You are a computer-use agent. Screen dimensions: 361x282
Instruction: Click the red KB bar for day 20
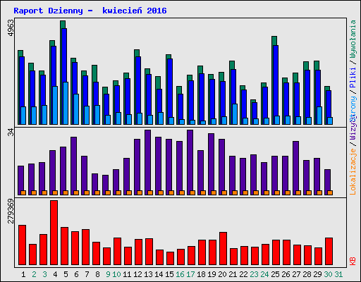[x=223, y=249]
